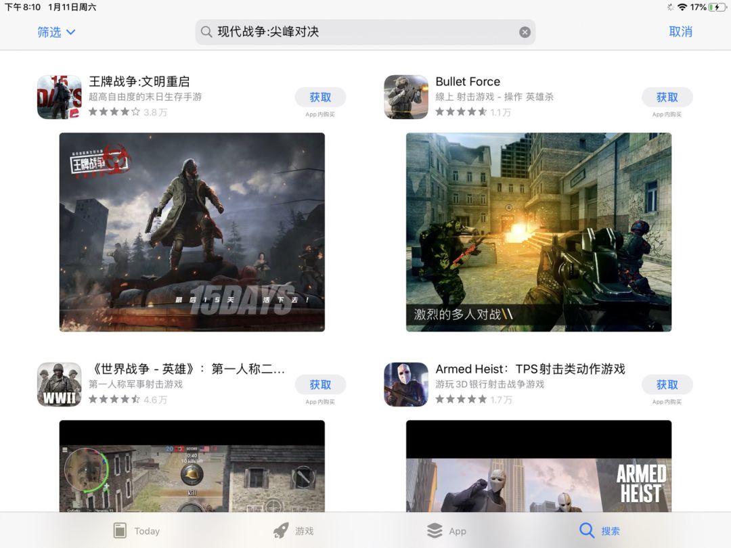Tap subtitle 第一人称军事射击游戏
This screenshot has width=731, height=548.
tap(135, 384)
